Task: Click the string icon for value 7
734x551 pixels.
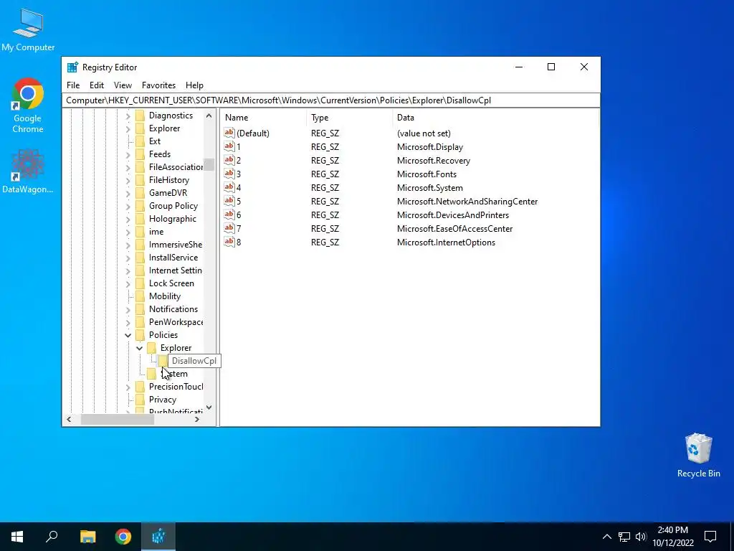Action: click(x=229, y=228)
